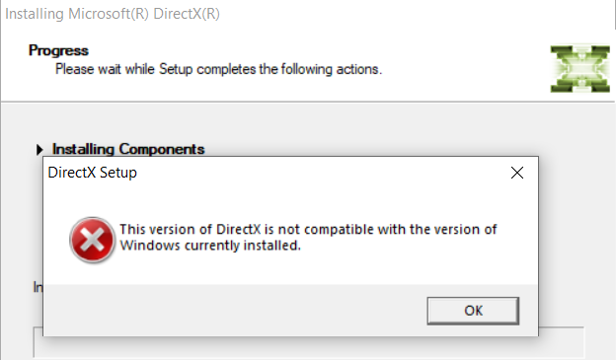Click the word DirectX in the error message

tap(239, 229)
